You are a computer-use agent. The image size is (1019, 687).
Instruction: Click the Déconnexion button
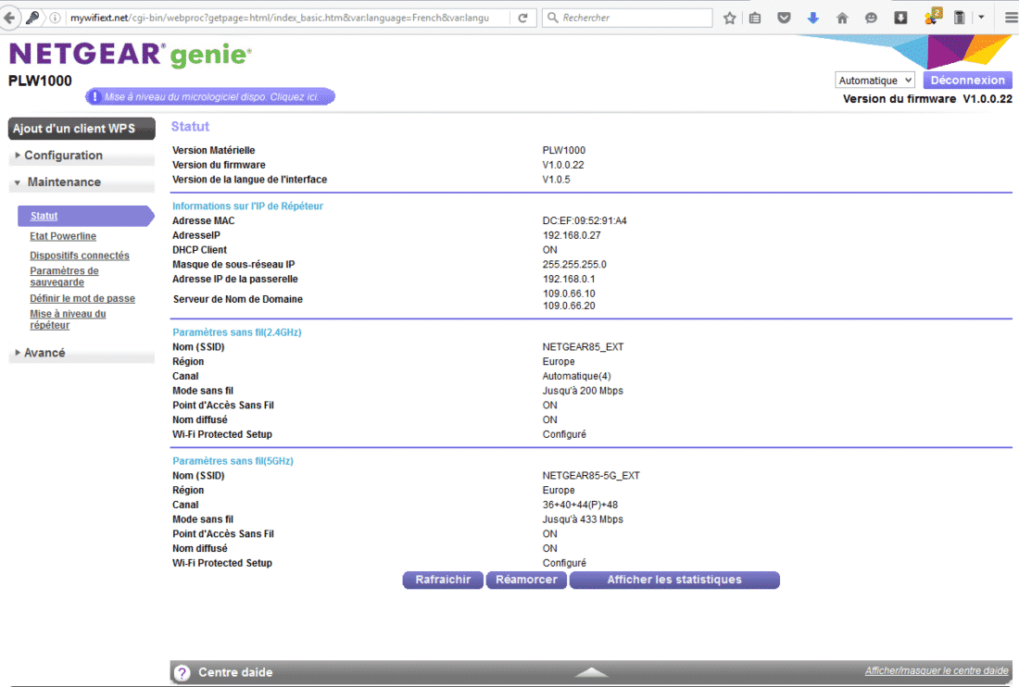[x=968, y=80]
